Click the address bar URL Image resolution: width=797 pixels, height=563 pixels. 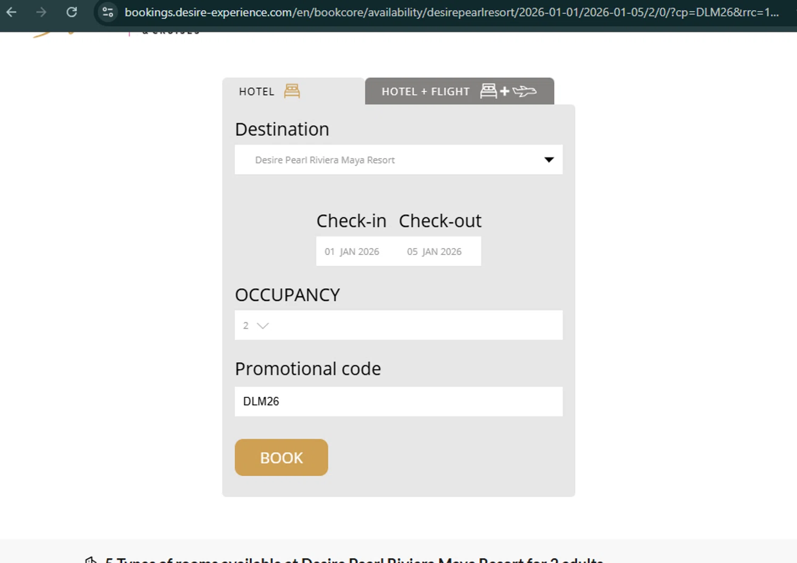(x=452, y=12)
